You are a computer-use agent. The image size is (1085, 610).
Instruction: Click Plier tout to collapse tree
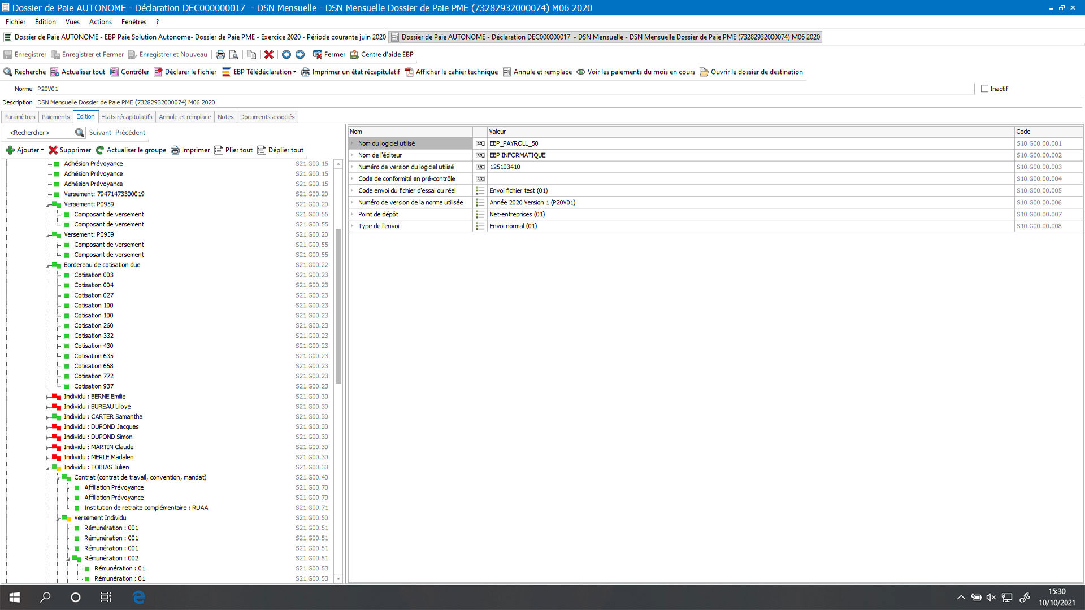click(x=233, y=150)
